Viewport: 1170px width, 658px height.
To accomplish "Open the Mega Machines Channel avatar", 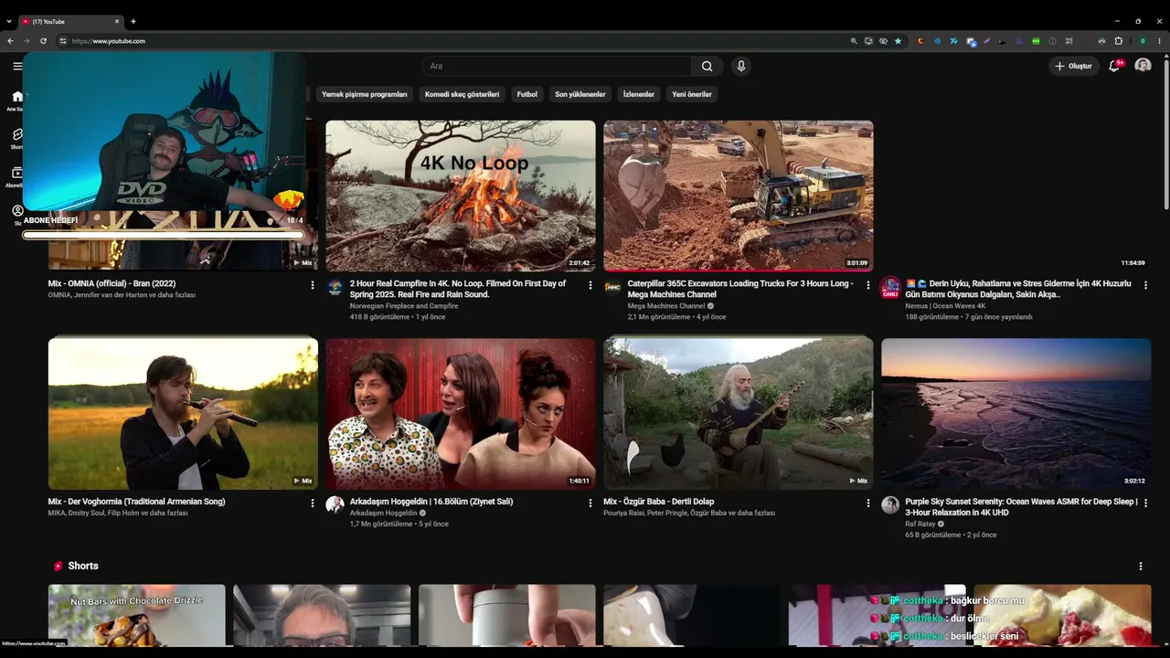I will pos(612,288).
